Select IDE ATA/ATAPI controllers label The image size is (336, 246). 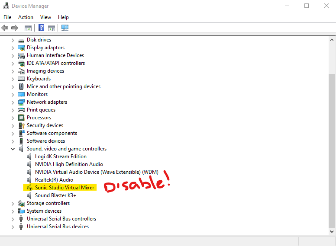(56, 63)
